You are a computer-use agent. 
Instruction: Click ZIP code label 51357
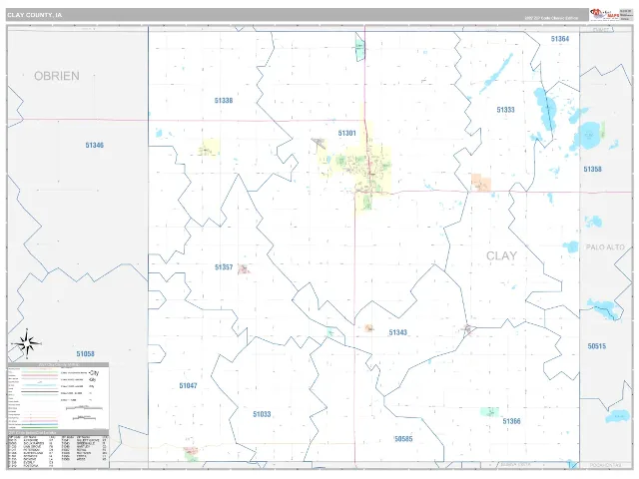[224, 267]
